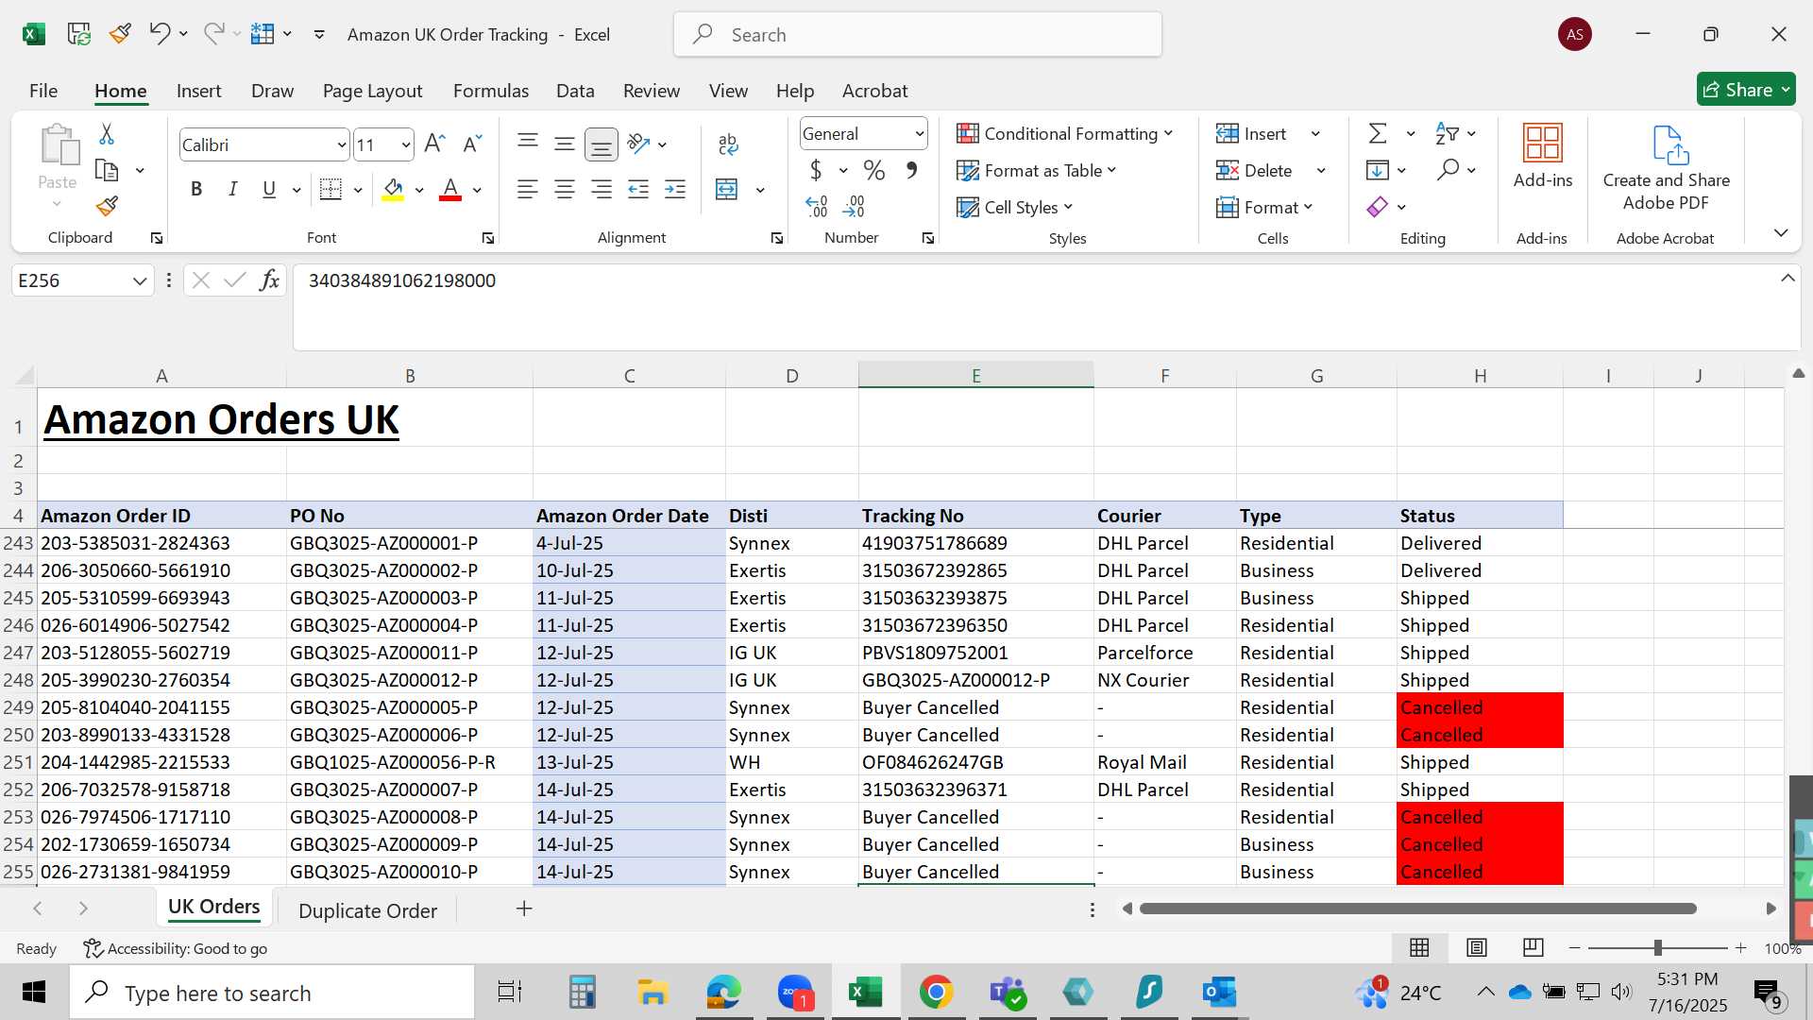Click the AutoSum sigma icon
This screenshot has height=1020, width=1813.
(x=1378, y=133)
